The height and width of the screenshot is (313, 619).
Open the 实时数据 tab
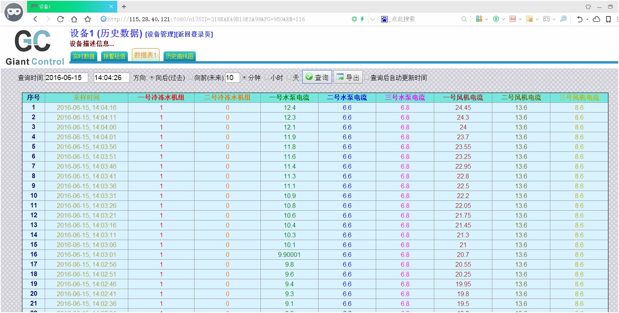click(x=84, y=56)
